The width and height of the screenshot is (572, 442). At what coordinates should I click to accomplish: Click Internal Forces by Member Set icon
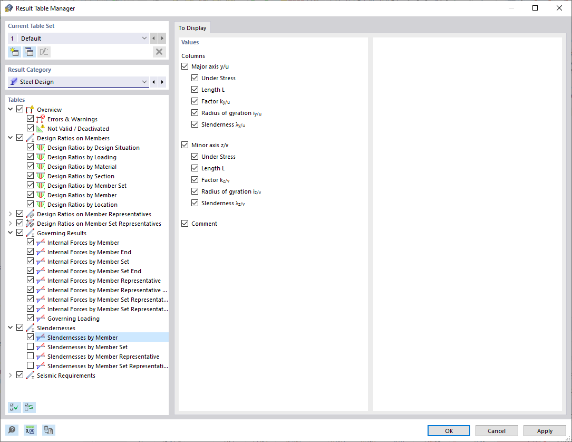click(41, 261)
